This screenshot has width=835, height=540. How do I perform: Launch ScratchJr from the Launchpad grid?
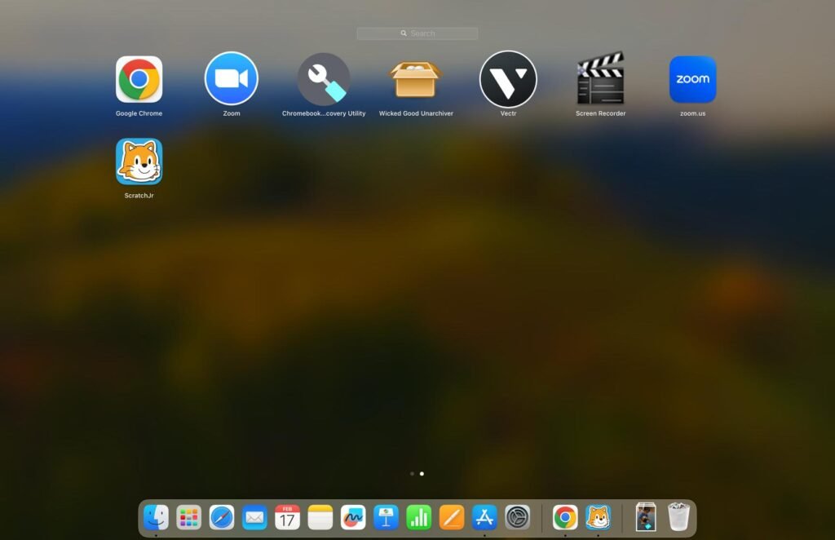(x=139, y=162)
